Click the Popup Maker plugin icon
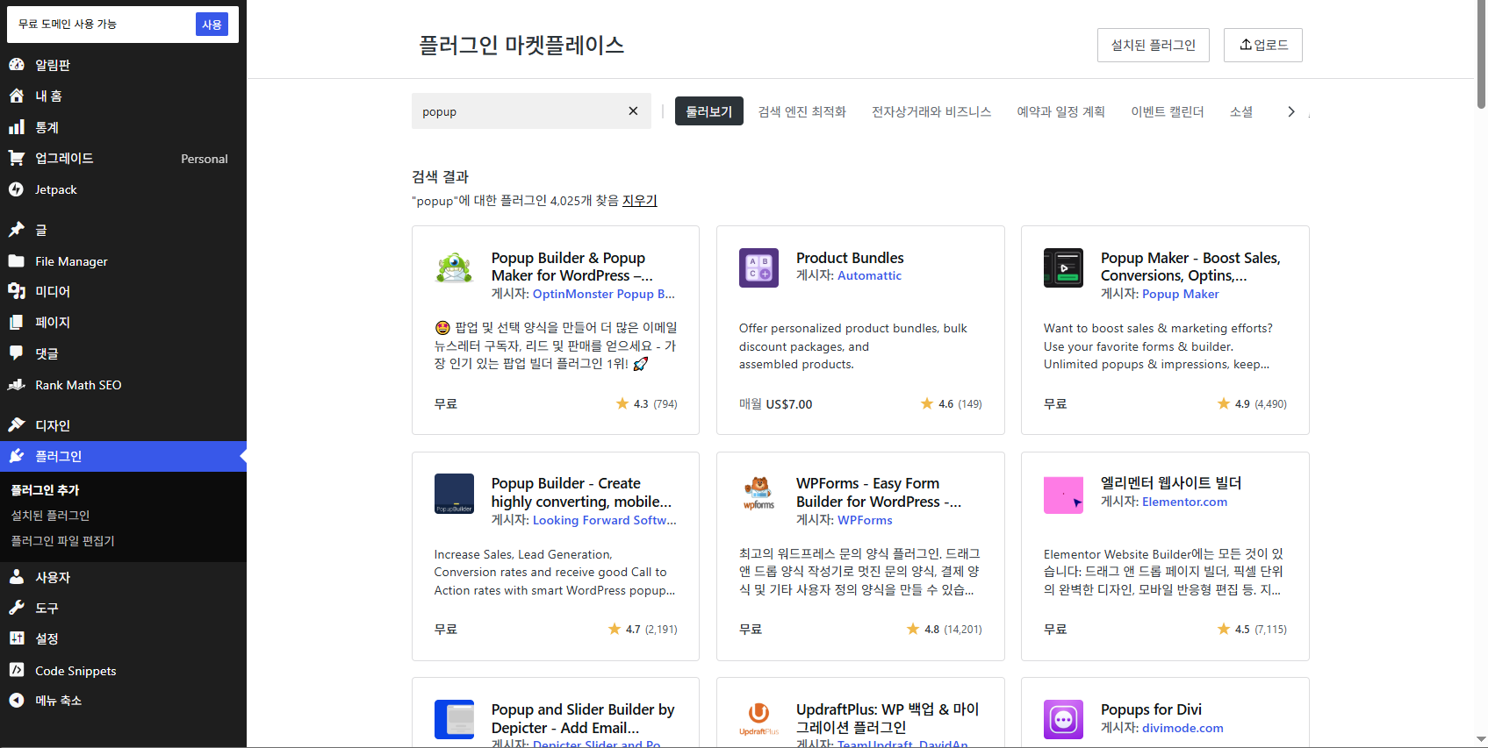This screenshot has height=748, width=1488. coord(1063,268)
